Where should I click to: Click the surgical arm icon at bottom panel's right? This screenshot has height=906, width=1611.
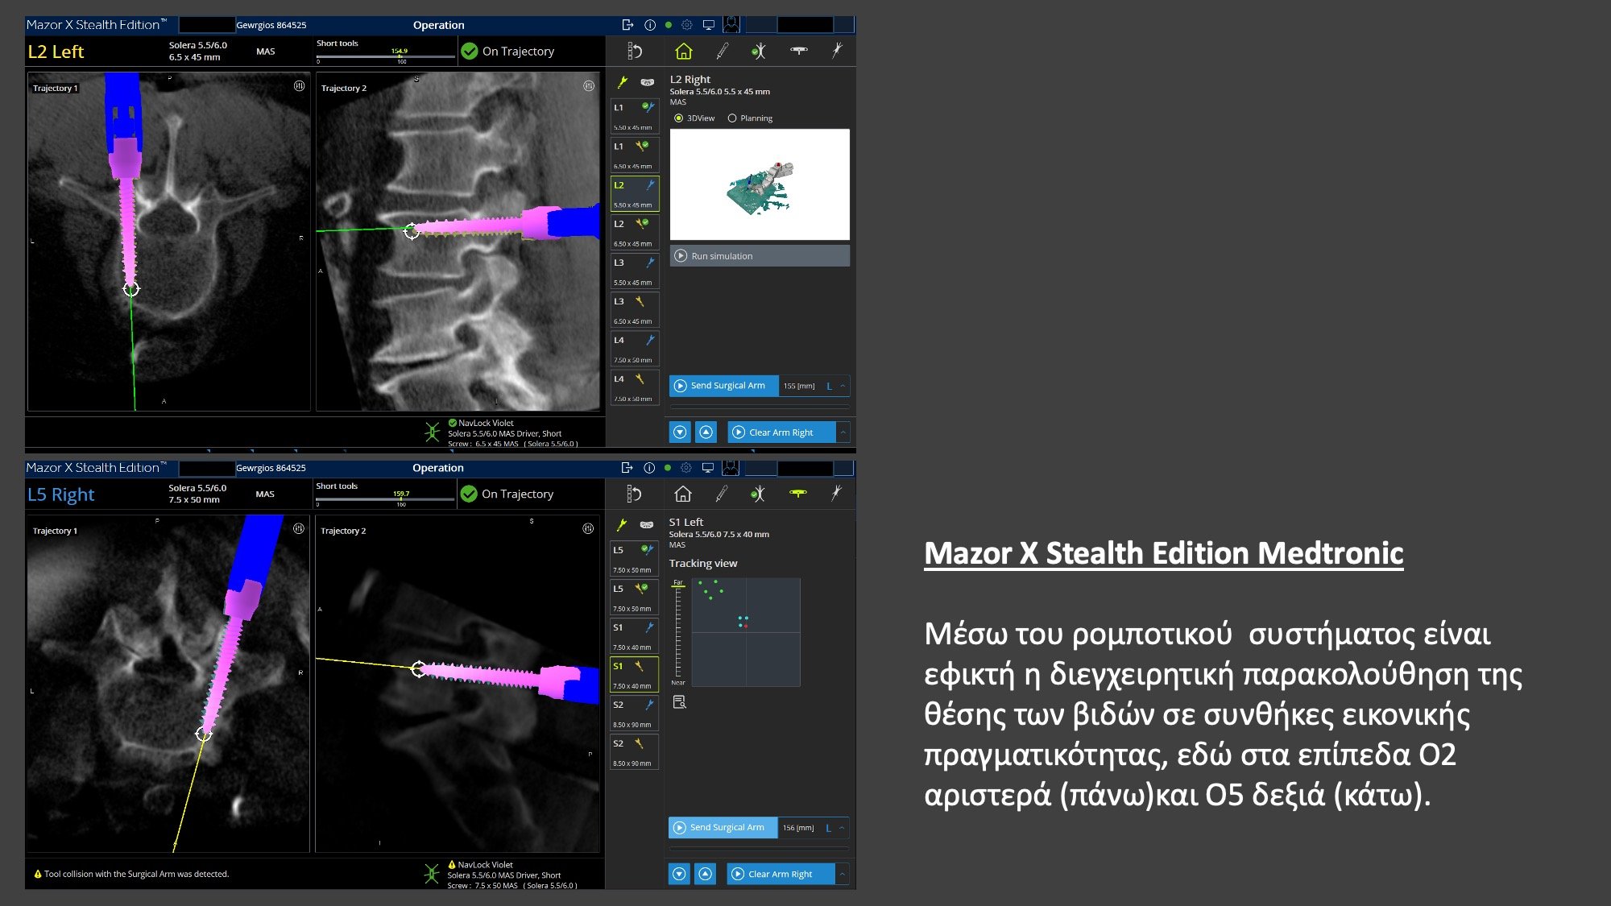(x=836, y=493)
